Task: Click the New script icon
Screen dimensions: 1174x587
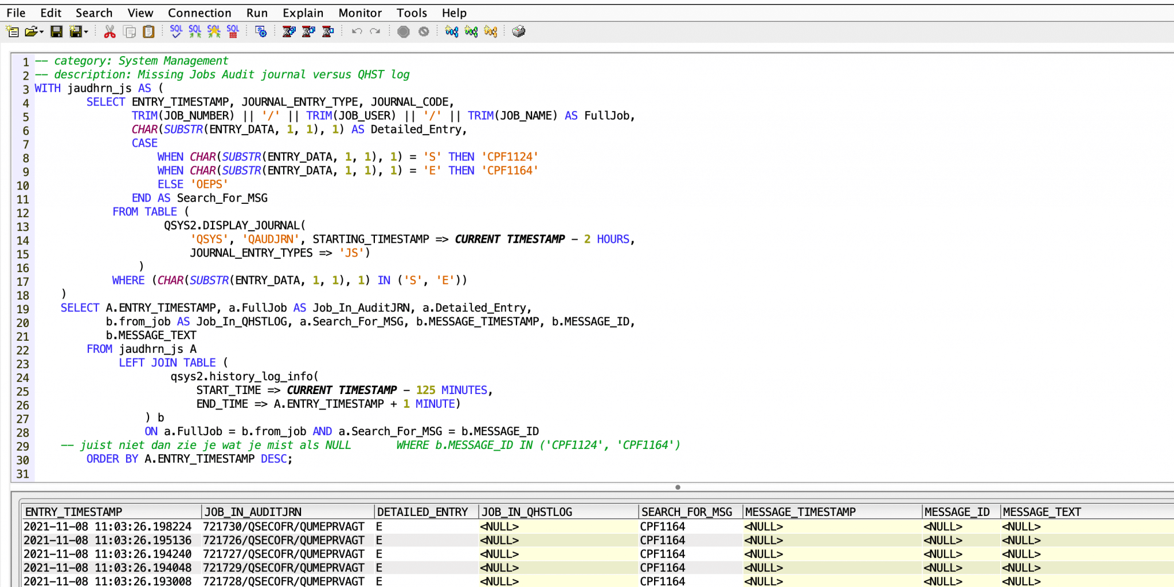Action: coord(12,31)
